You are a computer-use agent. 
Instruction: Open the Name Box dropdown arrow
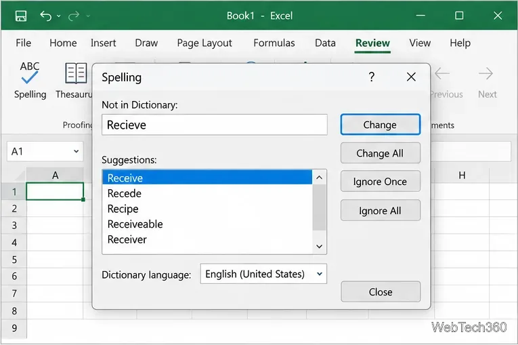pyautogui.click(x=76, y=151)
